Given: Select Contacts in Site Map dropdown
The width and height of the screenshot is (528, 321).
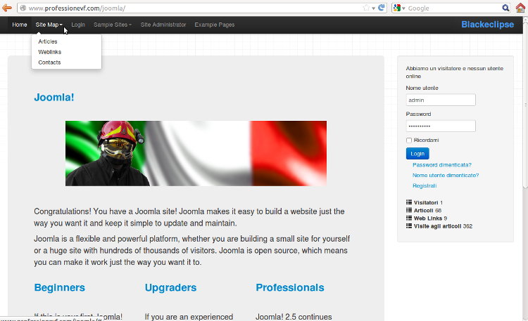Looking at the screenshot, I should pos(49,63).
